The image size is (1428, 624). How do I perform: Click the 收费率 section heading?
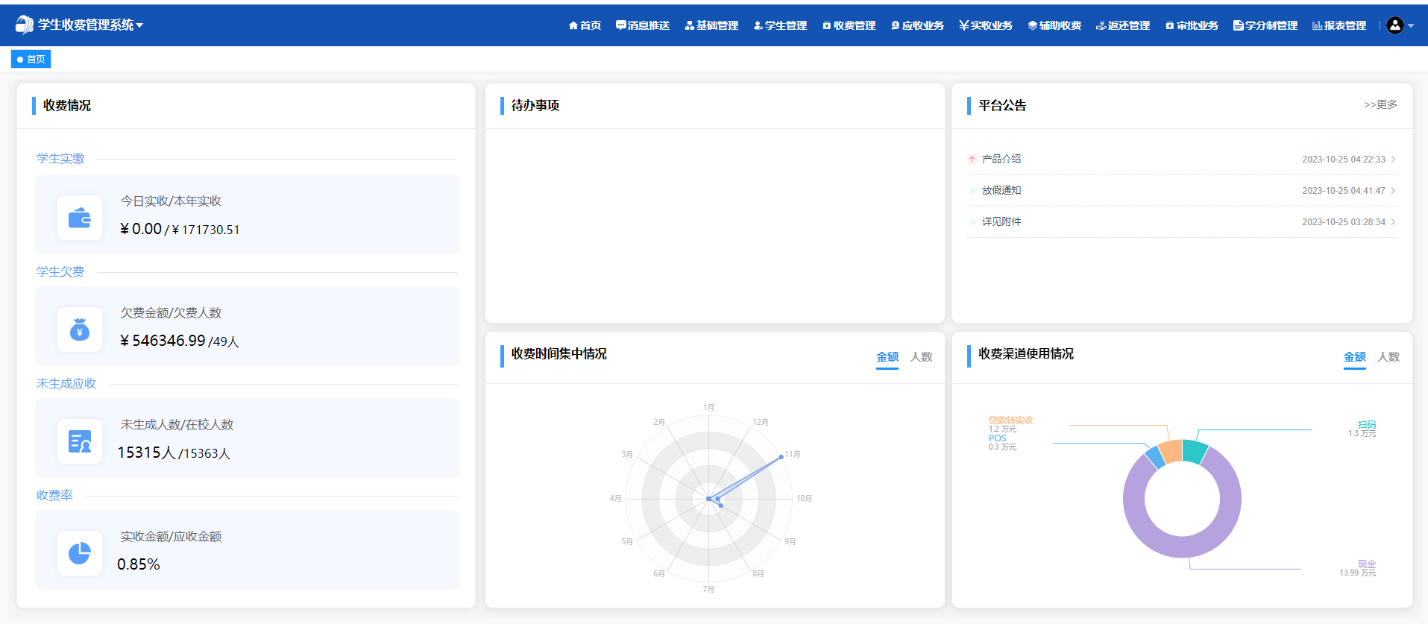pos(54,495)
